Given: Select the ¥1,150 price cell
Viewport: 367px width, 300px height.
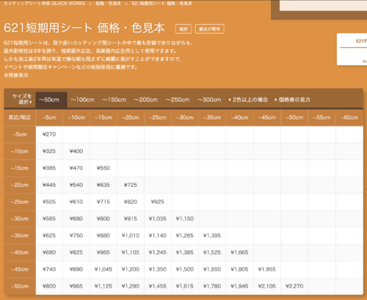Looking at the screenshot, I should coord(185,219).
